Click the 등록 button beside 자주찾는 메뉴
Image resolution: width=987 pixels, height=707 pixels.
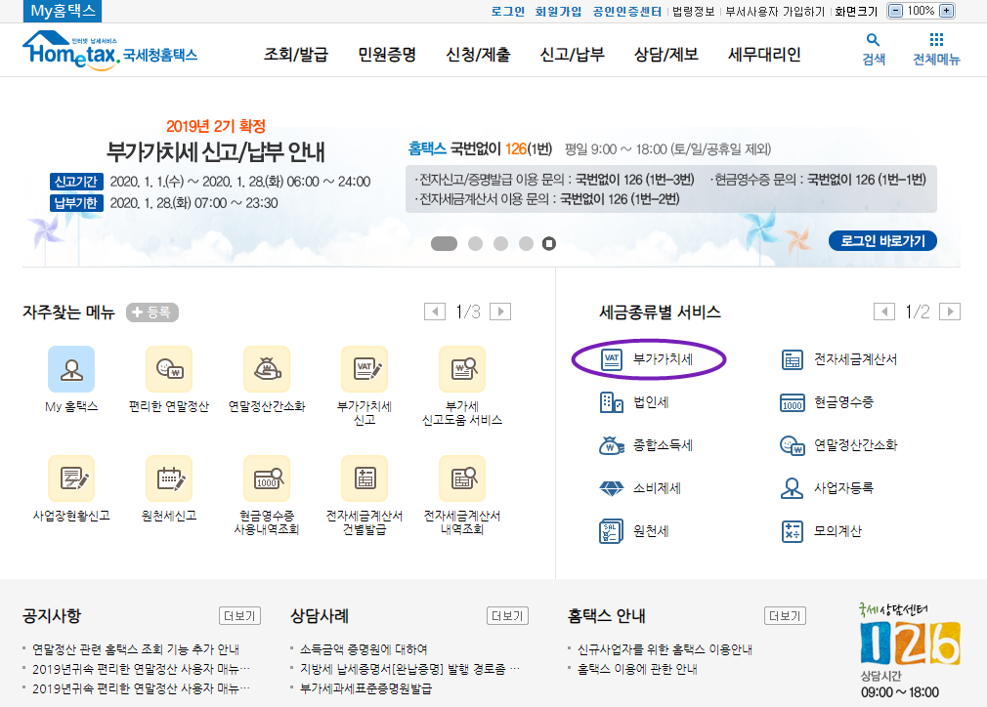tap(152, 312)
